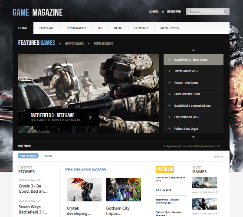Click the search magnifier icon
Image resolution: width=243 pixels, height=217 pixels.
(226, 12)
